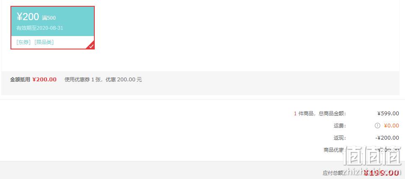
Task: Select the ¥200 coupon card
Action: coord(52,28)
